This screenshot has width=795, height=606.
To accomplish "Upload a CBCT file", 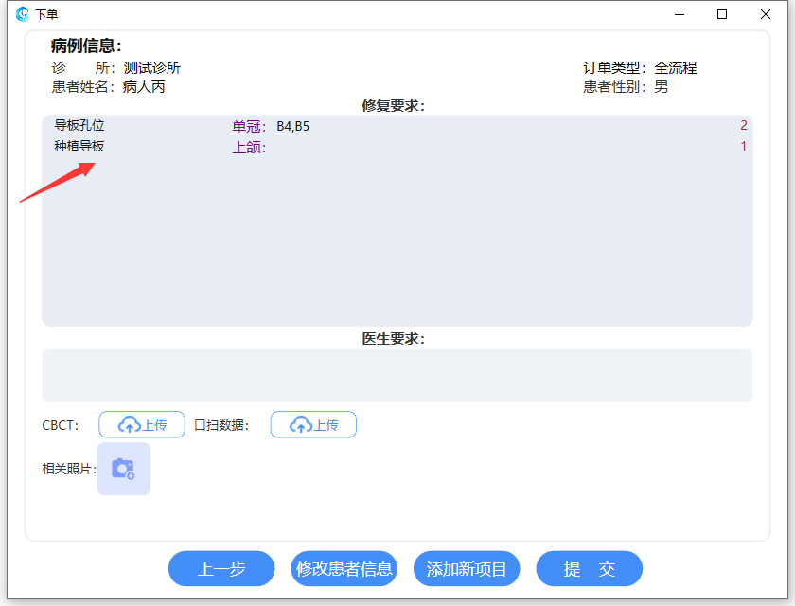I will click(142, 425).
